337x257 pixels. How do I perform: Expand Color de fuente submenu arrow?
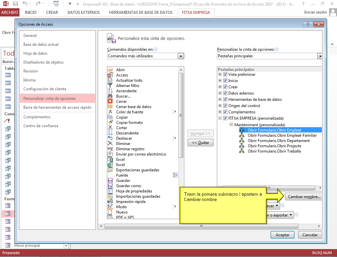(175, 112)
